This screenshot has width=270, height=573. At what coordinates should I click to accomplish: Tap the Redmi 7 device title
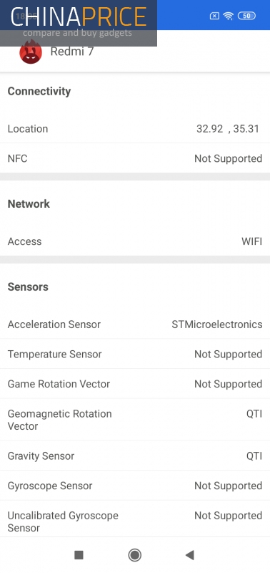(x=71, y=52)
